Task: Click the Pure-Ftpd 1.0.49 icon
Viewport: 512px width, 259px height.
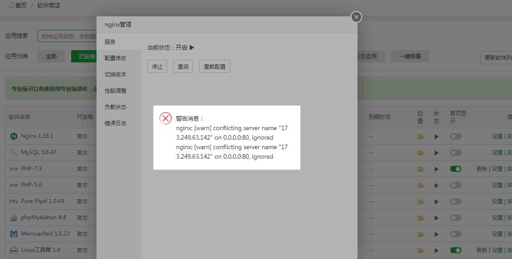Action: tap(14, 202)
